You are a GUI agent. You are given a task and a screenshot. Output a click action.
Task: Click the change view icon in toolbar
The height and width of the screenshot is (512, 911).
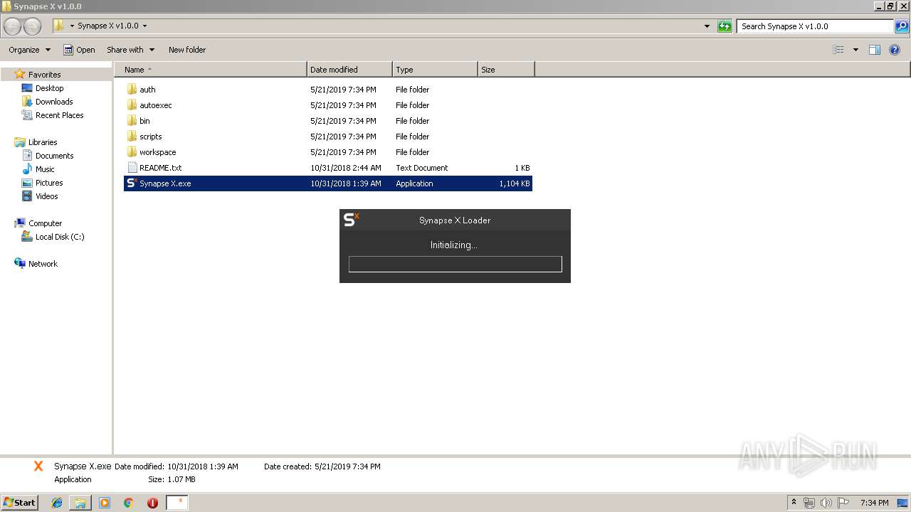[x=838, y=50]
